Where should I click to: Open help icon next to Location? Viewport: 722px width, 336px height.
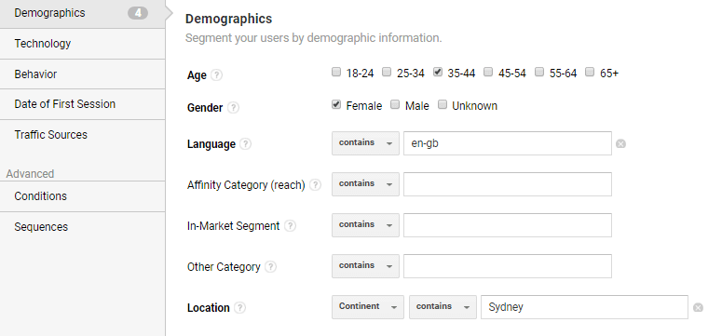pyautogui.click(x=240, y=308)
